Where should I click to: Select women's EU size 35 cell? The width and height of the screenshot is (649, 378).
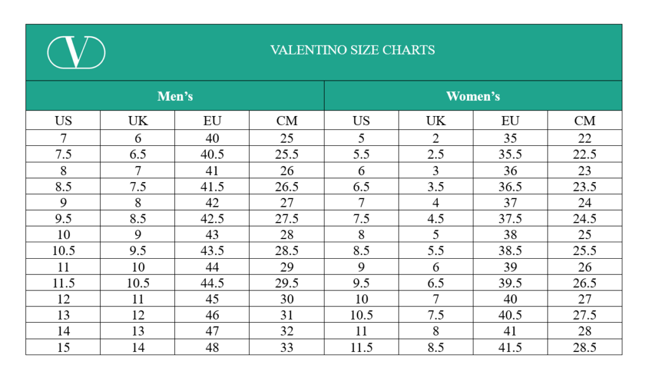(510, 138)
